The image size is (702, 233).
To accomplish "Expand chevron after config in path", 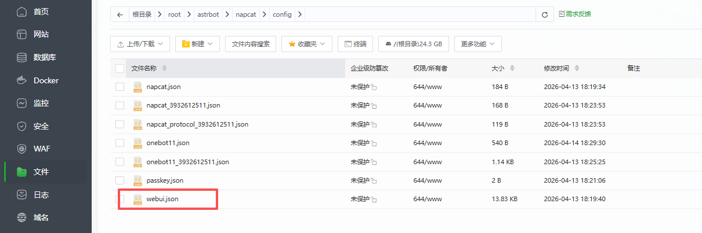I will point(299,14).
